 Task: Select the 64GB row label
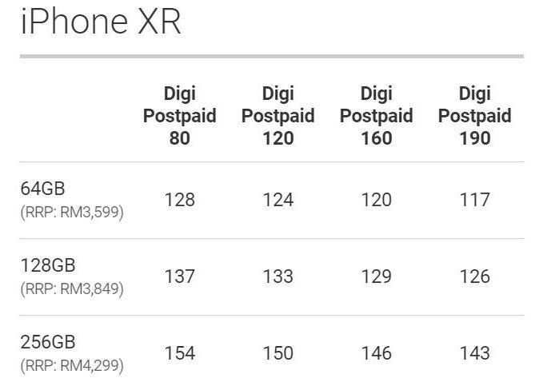[x=42, y=189]
